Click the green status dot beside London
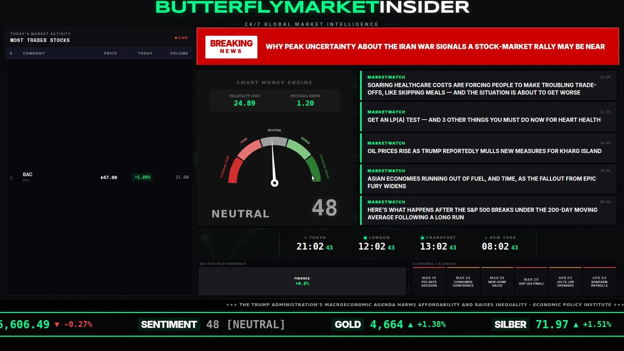Screen dimensions: 624x351 pyautogui.click(x=365, y=238)
